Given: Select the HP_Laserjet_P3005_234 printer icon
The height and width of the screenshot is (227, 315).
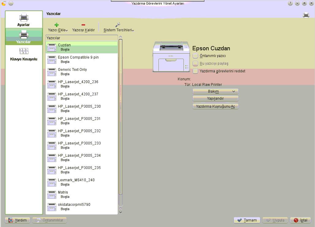Looking at the screenshot, I should click(51, 158).
